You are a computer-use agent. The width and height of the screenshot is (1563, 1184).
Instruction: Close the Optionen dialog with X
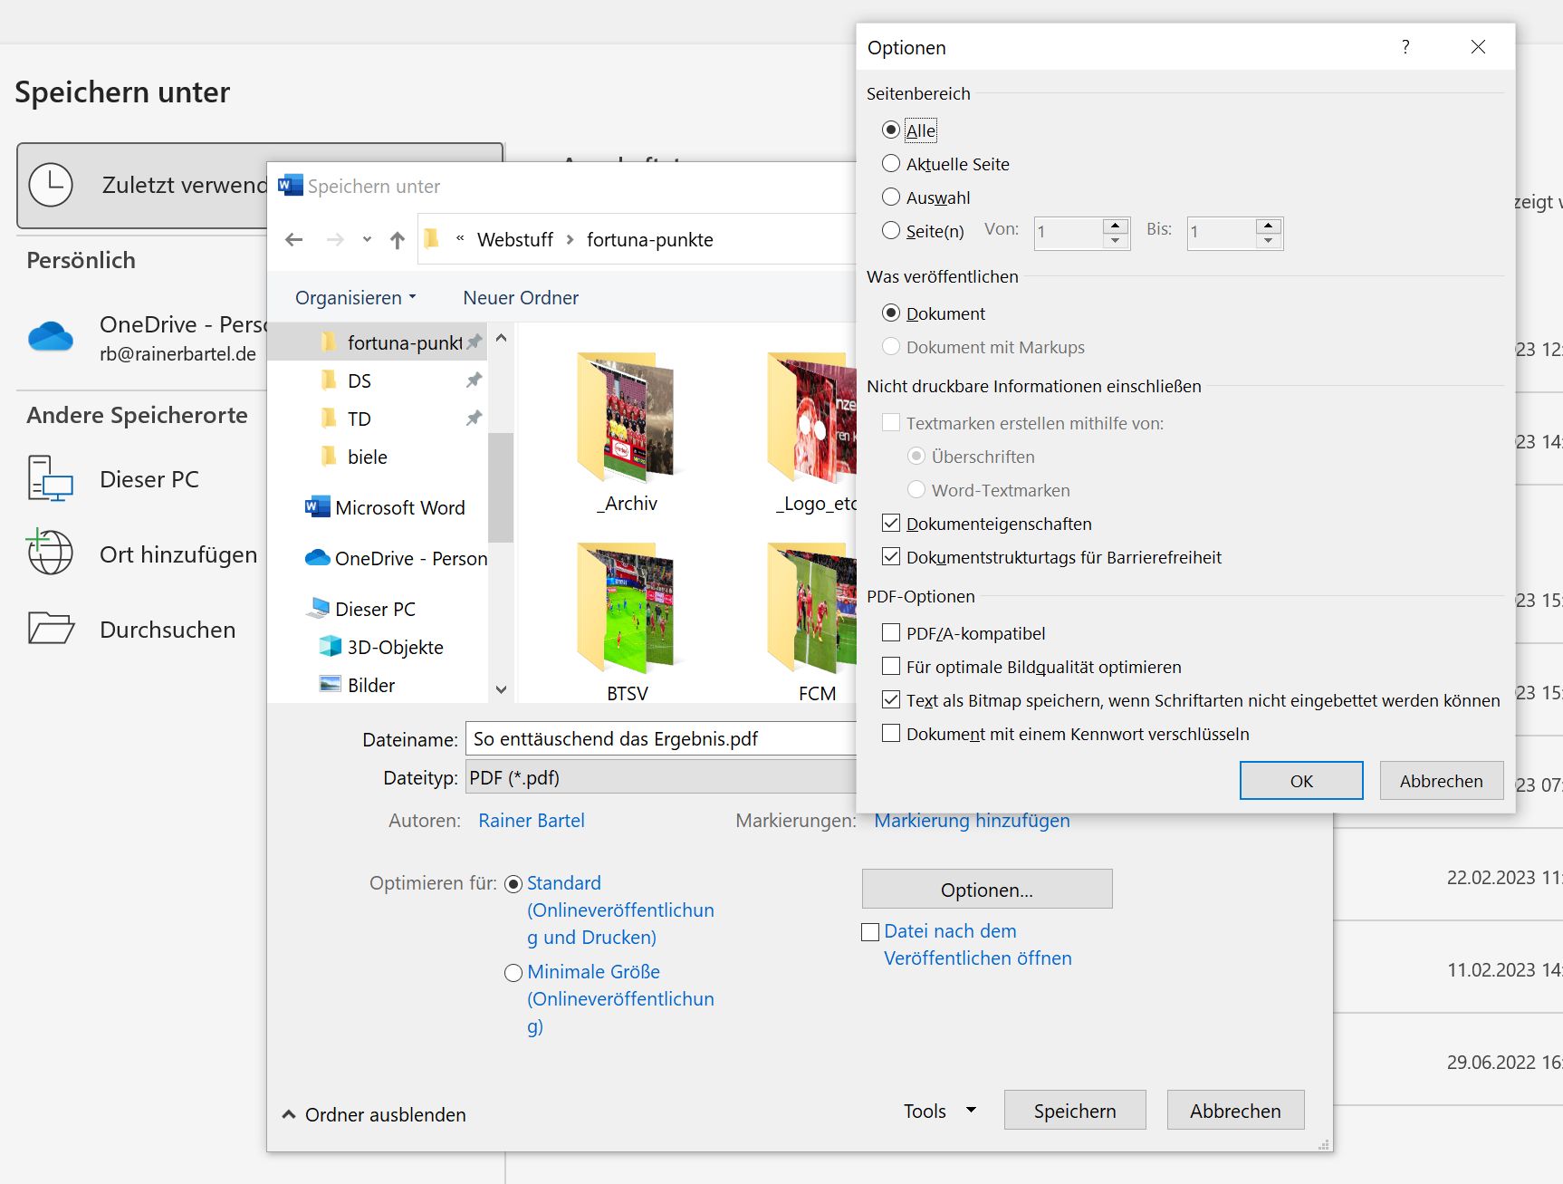[x=1478, y=47]
